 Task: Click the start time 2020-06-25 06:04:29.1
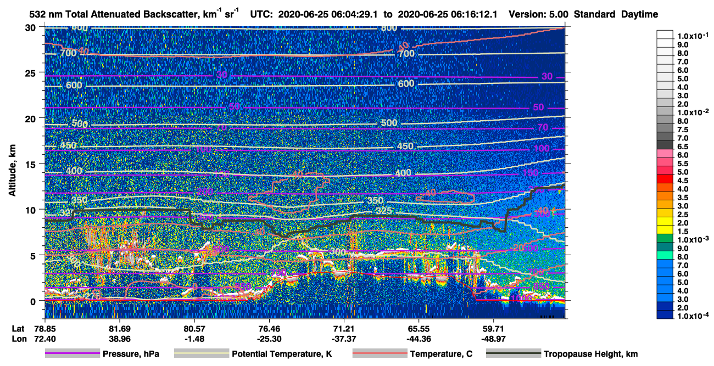pyautogui.click(x=328, y=15)
